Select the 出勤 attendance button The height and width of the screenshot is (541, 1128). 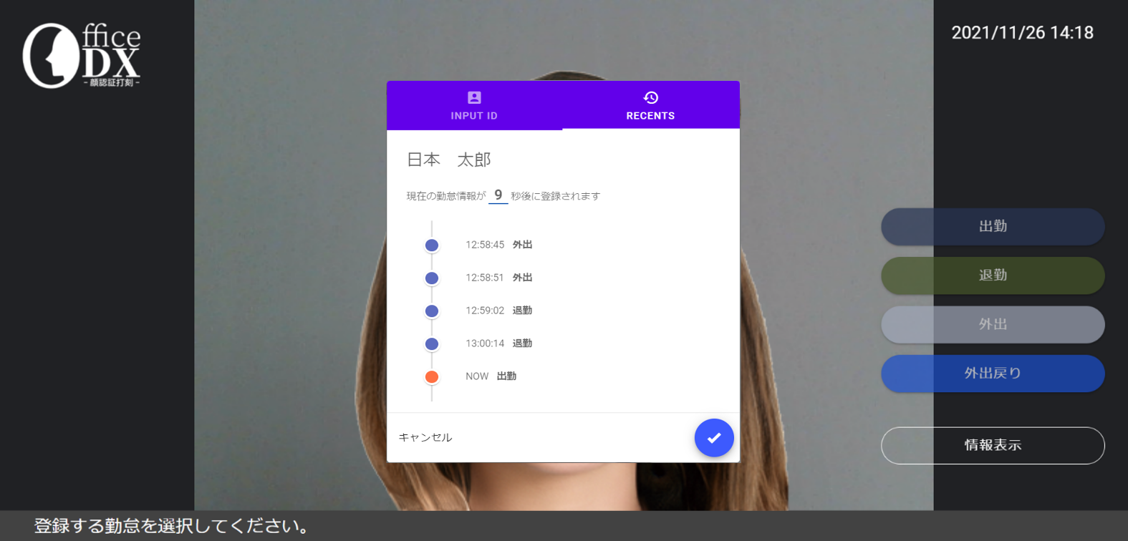993,227
